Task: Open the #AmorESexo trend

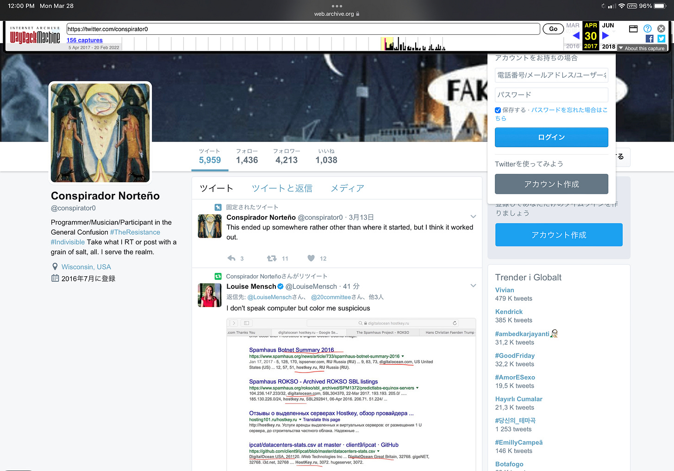Action: click(515, 377)
